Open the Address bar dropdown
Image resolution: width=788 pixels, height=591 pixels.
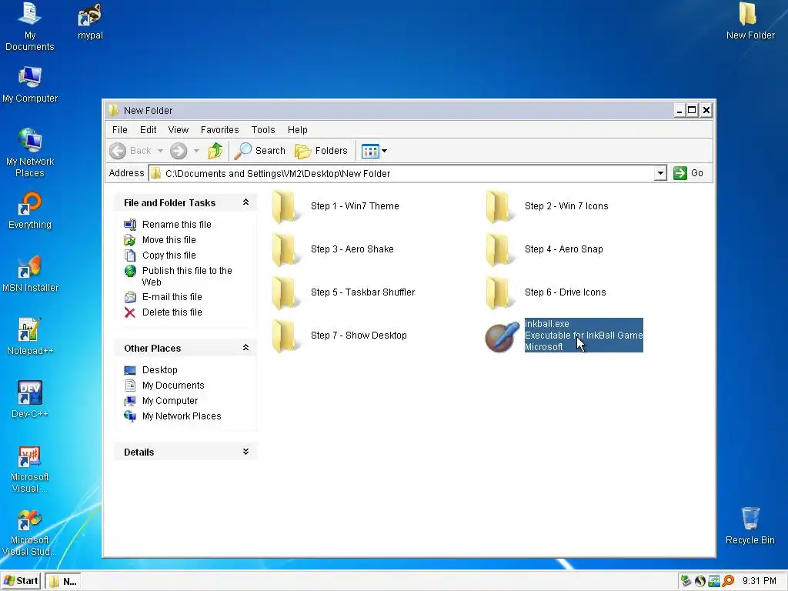point(660,173)
